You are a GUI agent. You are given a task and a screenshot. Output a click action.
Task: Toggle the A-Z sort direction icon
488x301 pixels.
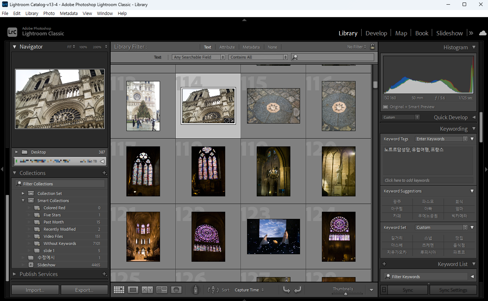coord(213,290)
